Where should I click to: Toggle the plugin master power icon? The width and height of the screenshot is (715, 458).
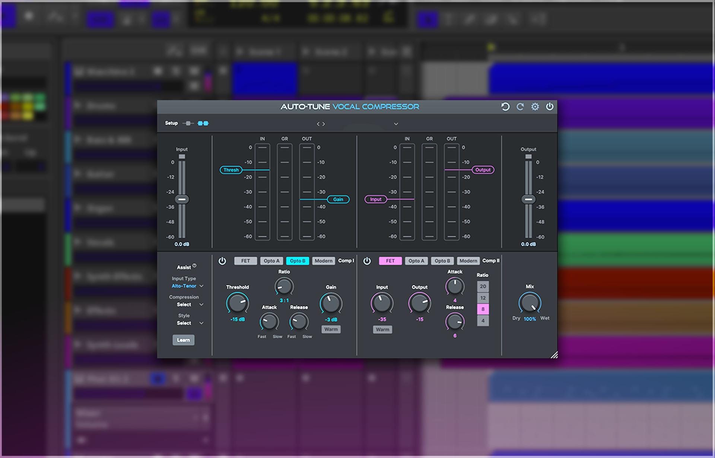550,107
